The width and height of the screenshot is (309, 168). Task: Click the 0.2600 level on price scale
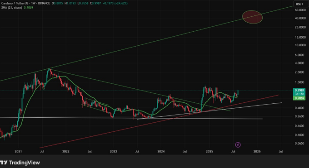(x=300, y=116)
